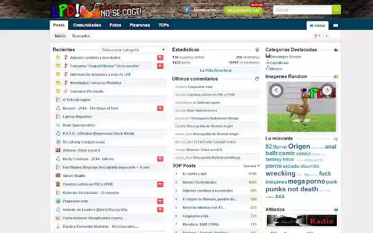
Task: Click the random alpaca image thumbnail
Action: tap(302, 107)
